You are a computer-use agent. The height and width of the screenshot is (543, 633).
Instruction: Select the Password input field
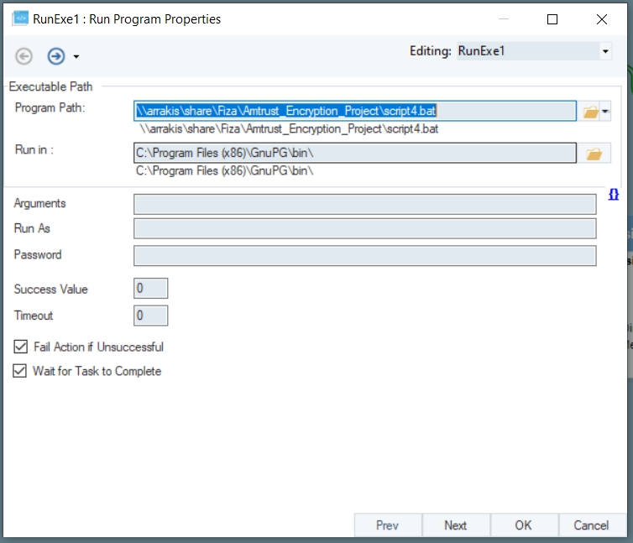(364, 255)
